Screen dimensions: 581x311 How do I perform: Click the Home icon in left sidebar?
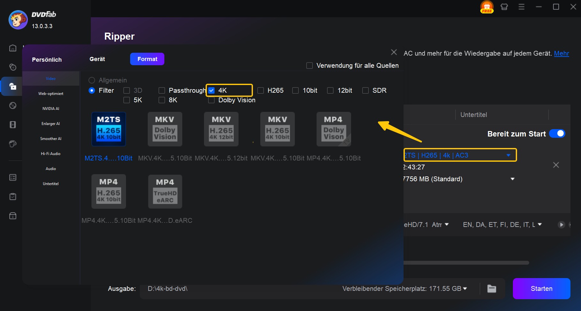click(x=13, y=48)
